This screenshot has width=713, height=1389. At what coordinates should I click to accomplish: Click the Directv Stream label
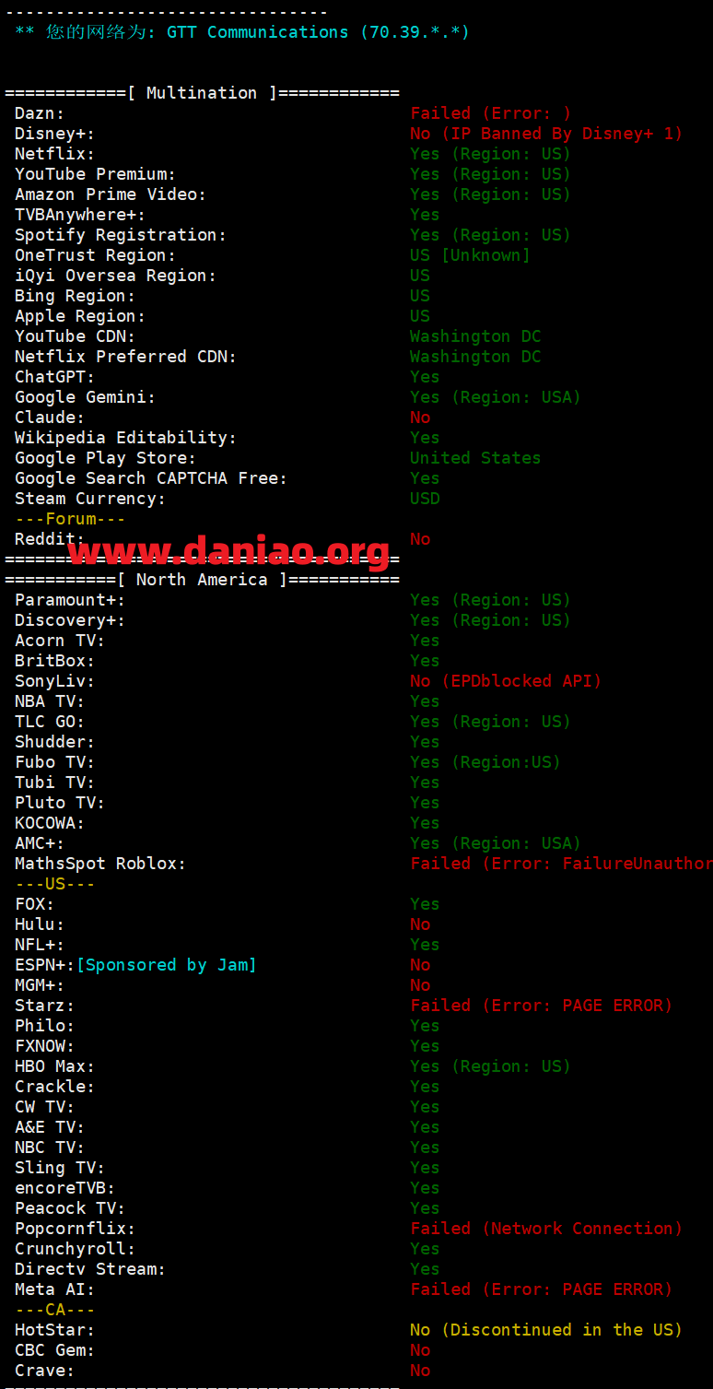click(90, 1269)
